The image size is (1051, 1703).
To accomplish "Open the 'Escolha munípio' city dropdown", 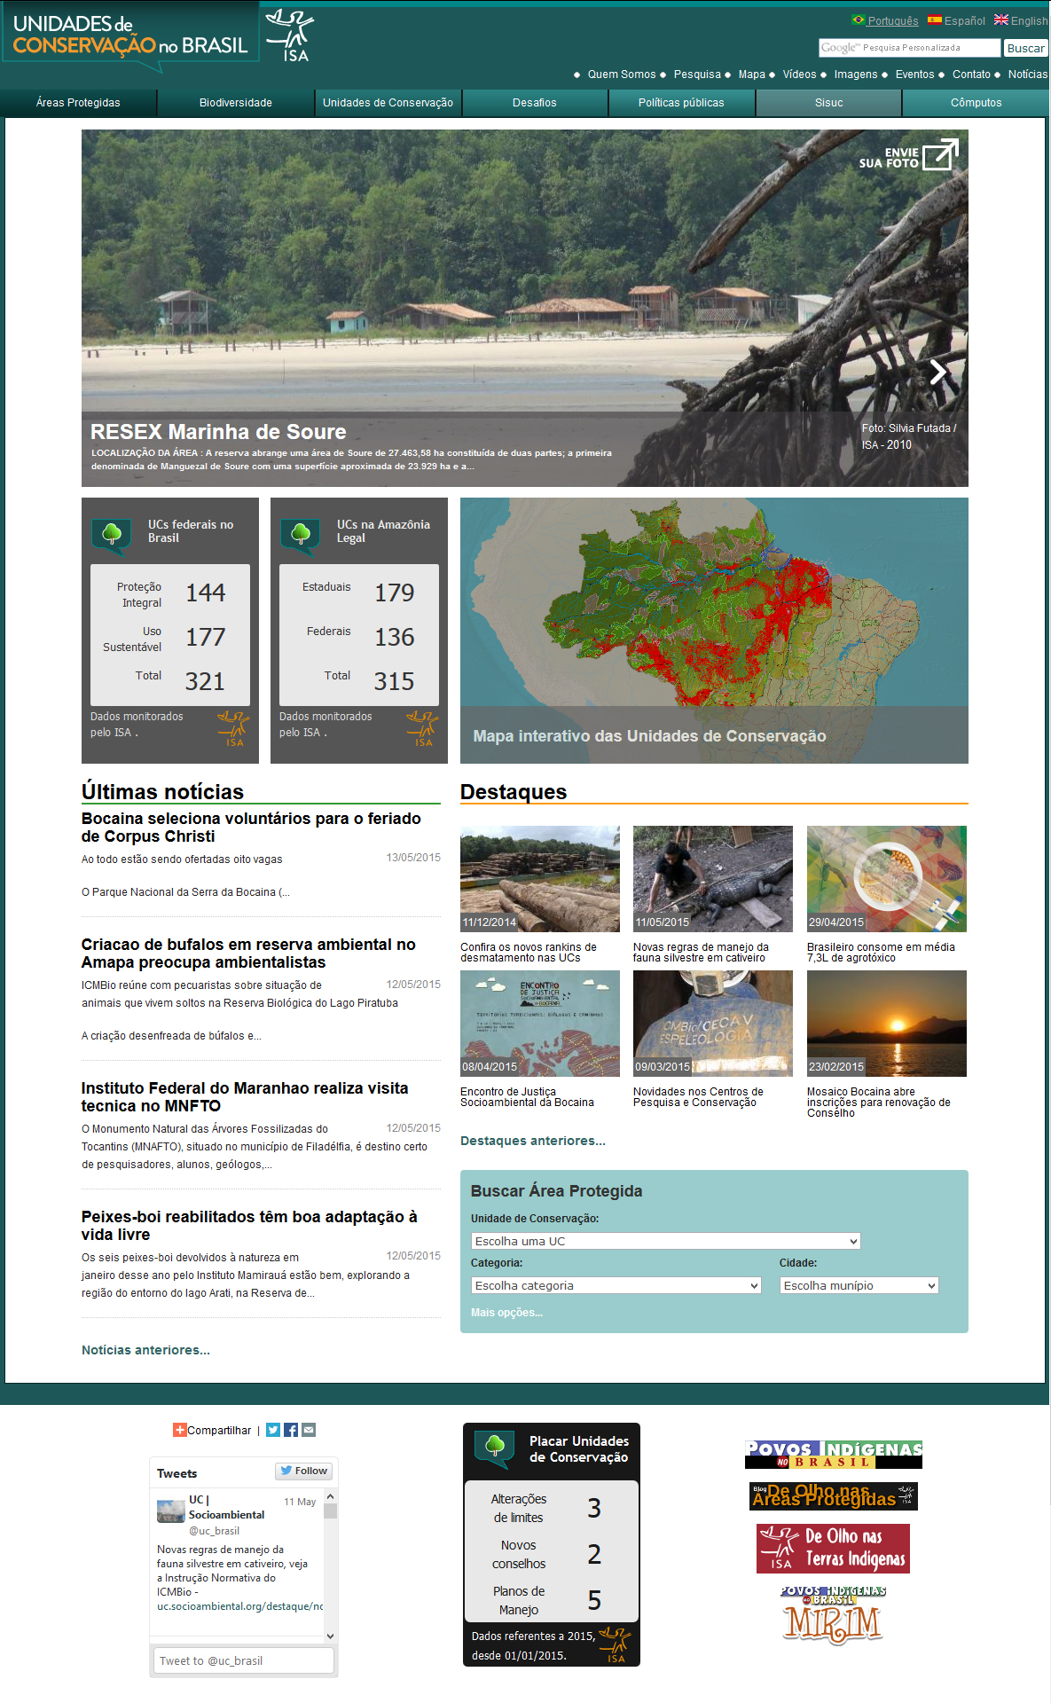I will 859,1285.
